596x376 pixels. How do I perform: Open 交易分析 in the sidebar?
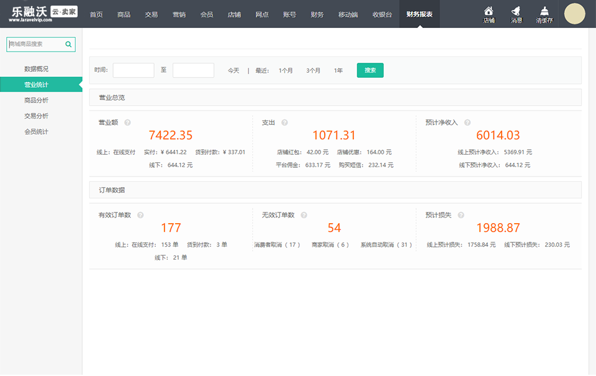pyautogui.click(x=37, y=116)
